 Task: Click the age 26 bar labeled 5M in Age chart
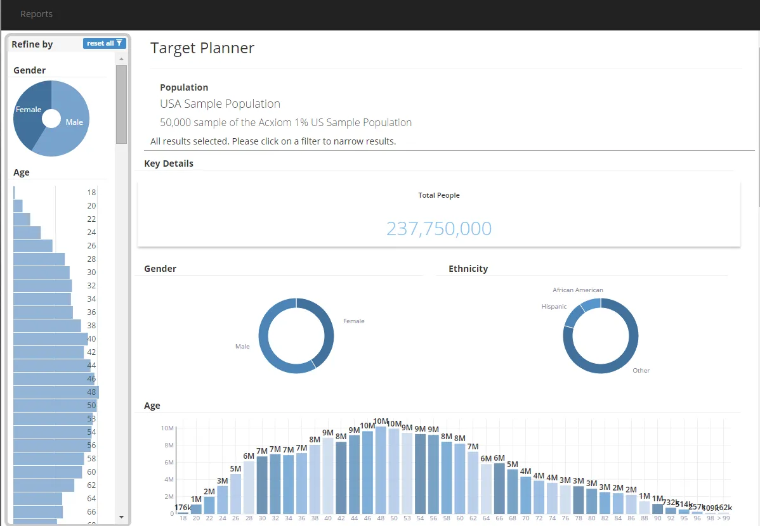click(235, 494)
